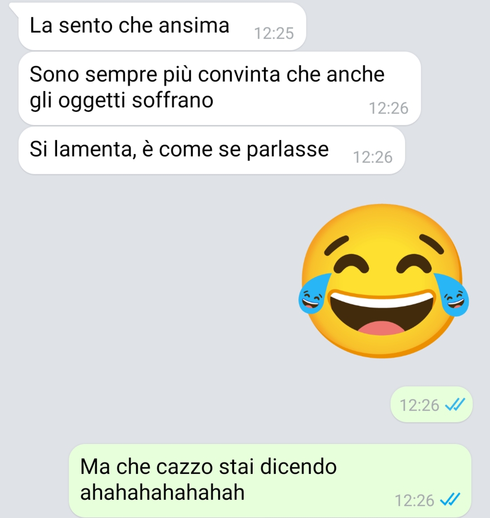Click the blue double-check under the emoji
Image resolution: width=490 pixels, height=518 pixels.
coord(455,405)
